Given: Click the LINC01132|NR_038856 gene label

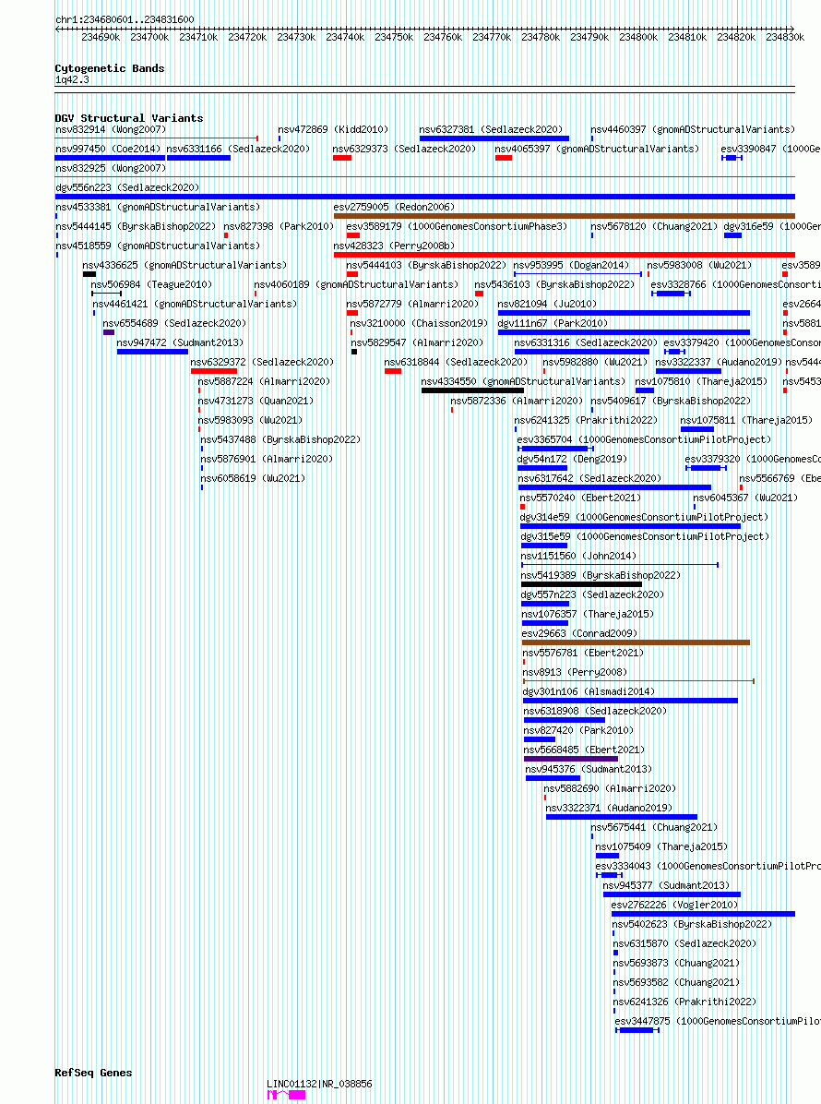Looking at the screenshot, I should point(319,1084).
